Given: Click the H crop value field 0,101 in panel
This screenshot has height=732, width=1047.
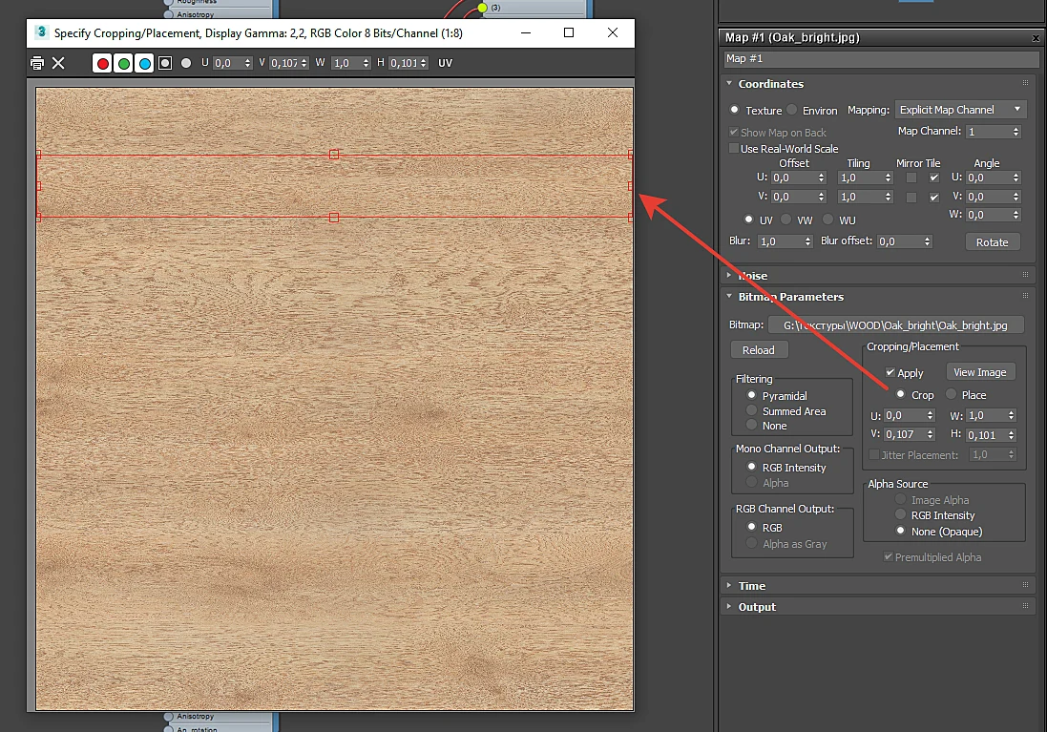Looking at the screenshot, I should tap(986, 435).
